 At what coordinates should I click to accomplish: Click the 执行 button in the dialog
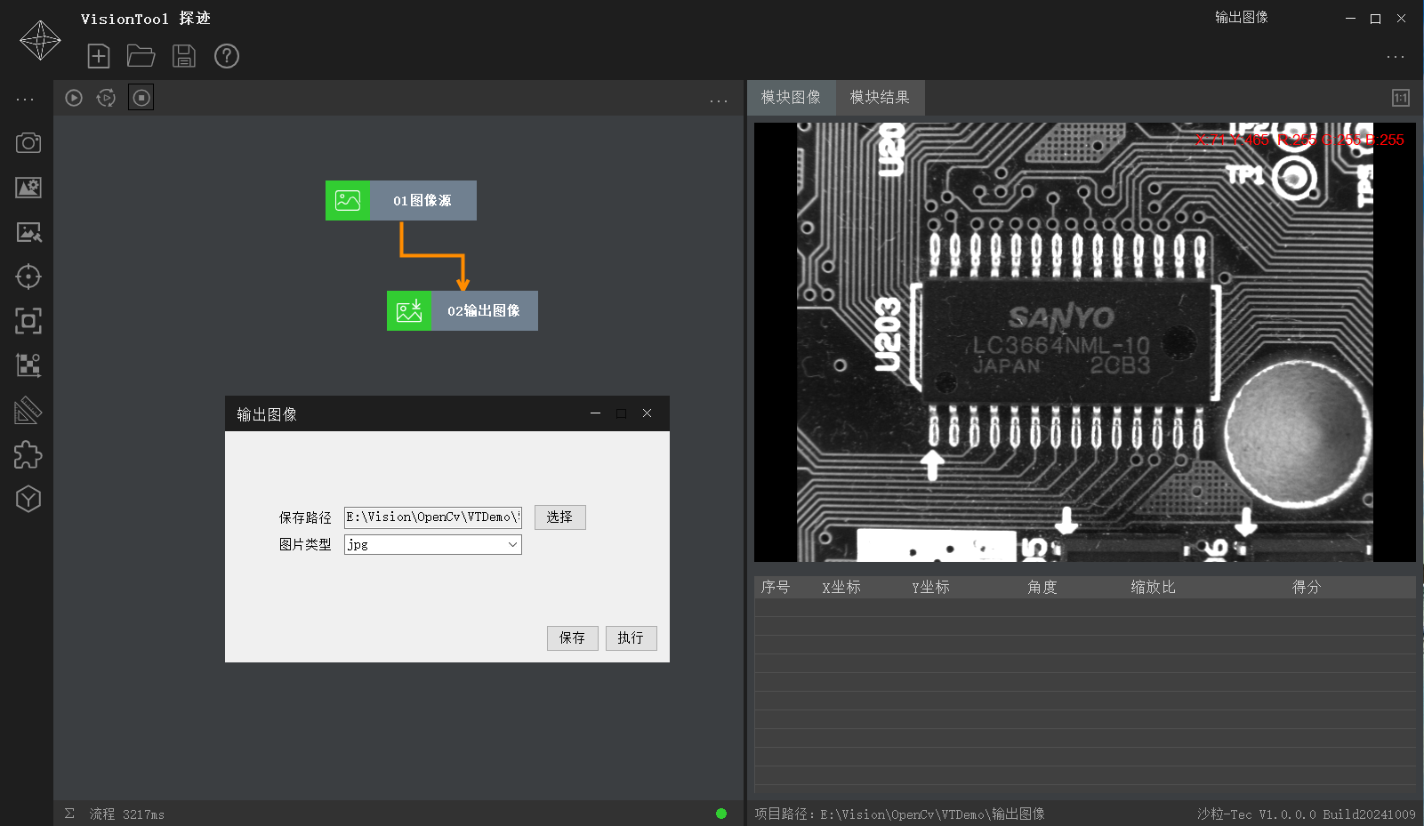[x=632, y=638]
